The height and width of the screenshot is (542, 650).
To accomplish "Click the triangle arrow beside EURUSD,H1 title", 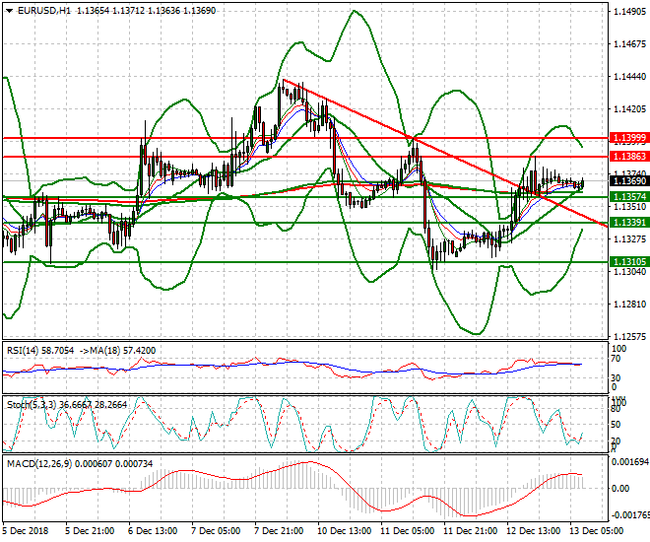I will click(8, 10).
